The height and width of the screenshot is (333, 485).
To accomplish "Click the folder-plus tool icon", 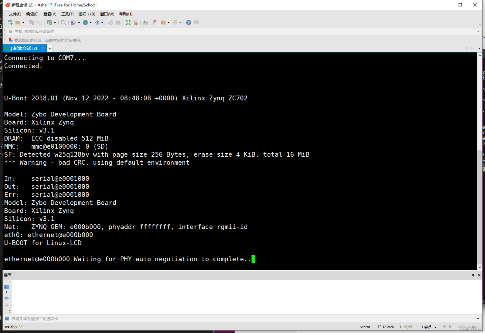I will coord(163,23).
